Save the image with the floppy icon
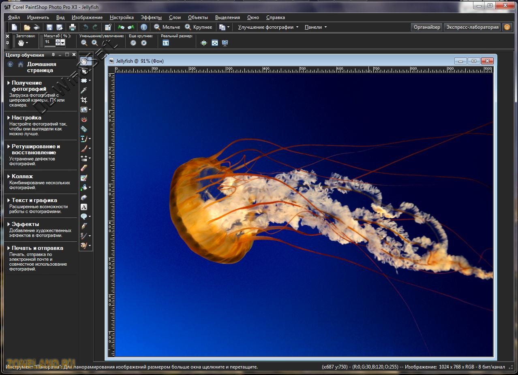Screen dimensions: 518x375 [49, 27]
